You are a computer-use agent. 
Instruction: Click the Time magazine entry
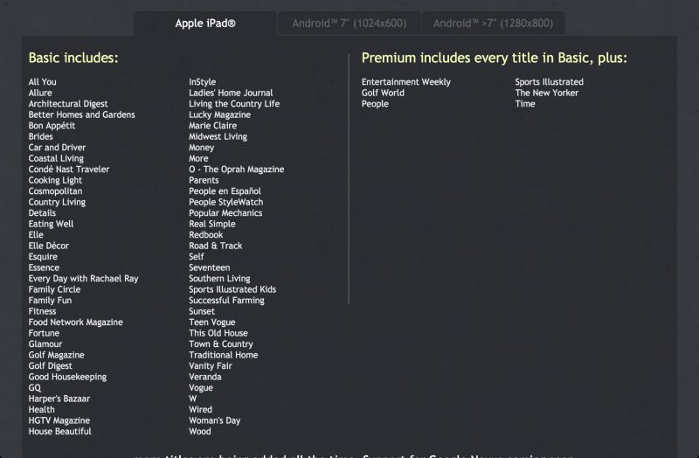coord(525,104)
